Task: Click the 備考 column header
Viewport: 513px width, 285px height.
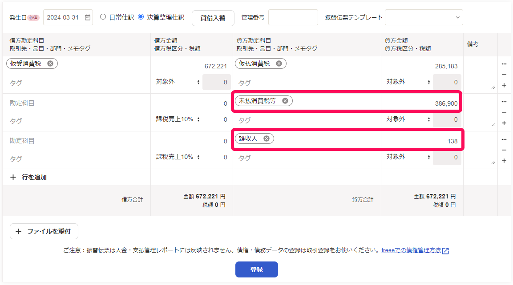Action: (473, 44)
